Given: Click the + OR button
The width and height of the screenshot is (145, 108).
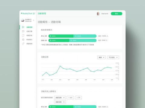Looking at the screenshot, I should coord(78,97).
